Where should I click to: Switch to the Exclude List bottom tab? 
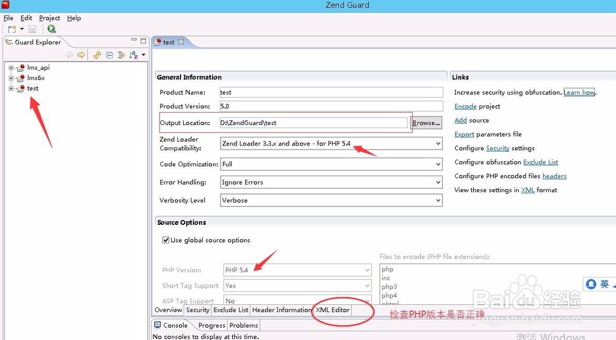[x=231, y=310]
